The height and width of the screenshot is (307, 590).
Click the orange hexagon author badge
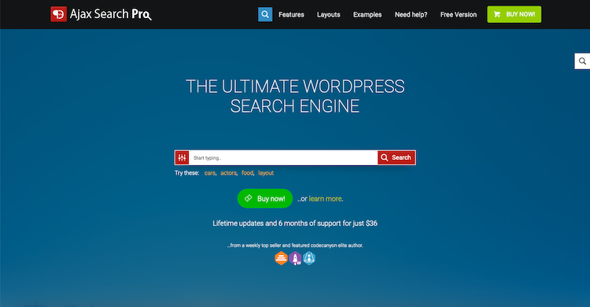(281, 258)
